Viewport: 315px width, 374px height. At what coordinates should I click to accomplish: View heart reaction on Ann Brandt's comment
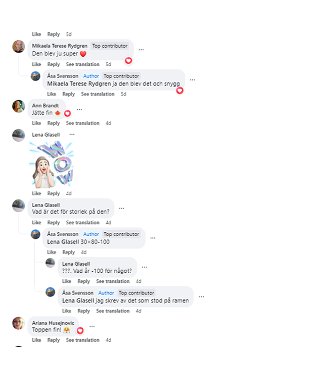[x=67, y=113]
